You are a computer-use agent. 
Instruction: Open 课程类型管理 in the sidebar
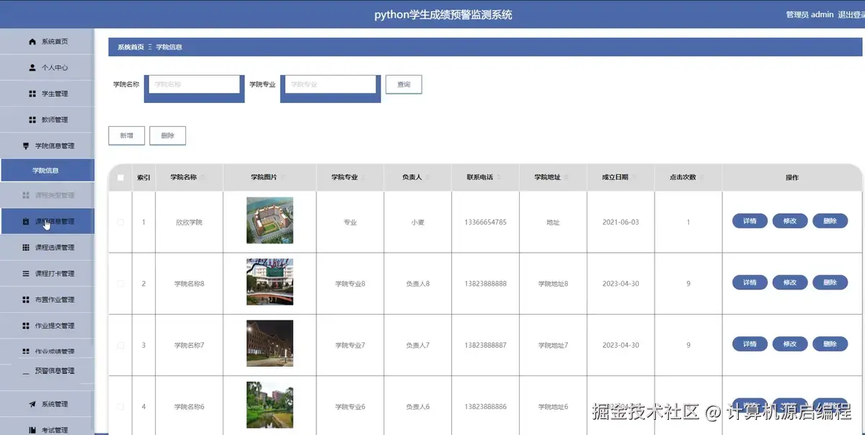[47, 195]
